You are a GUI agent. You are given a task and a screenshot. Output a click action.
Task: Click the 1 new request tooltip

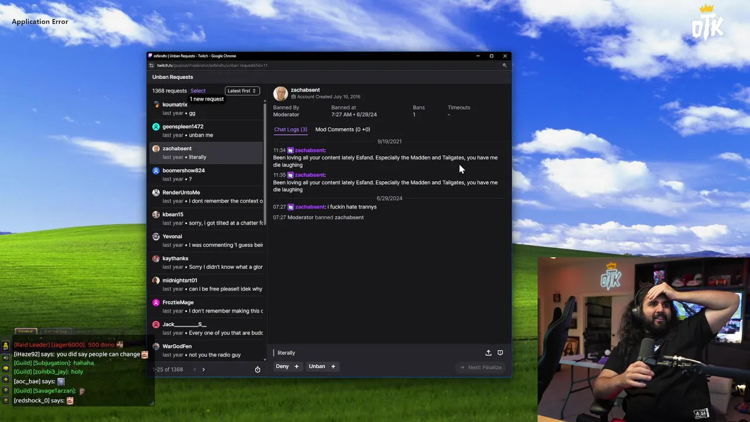[206, 99]
